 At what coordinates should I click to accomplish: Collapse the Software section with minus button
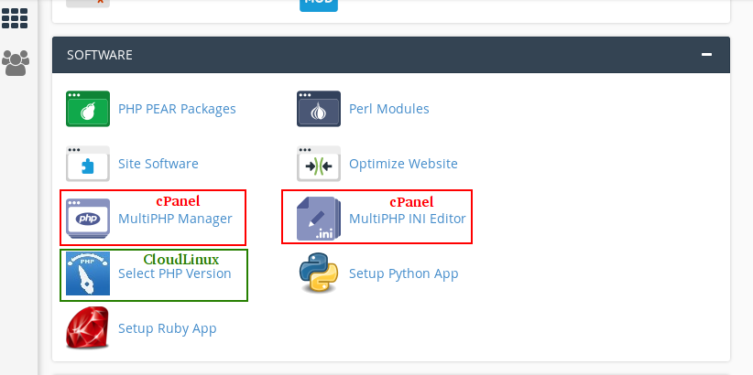pos(706,55)
